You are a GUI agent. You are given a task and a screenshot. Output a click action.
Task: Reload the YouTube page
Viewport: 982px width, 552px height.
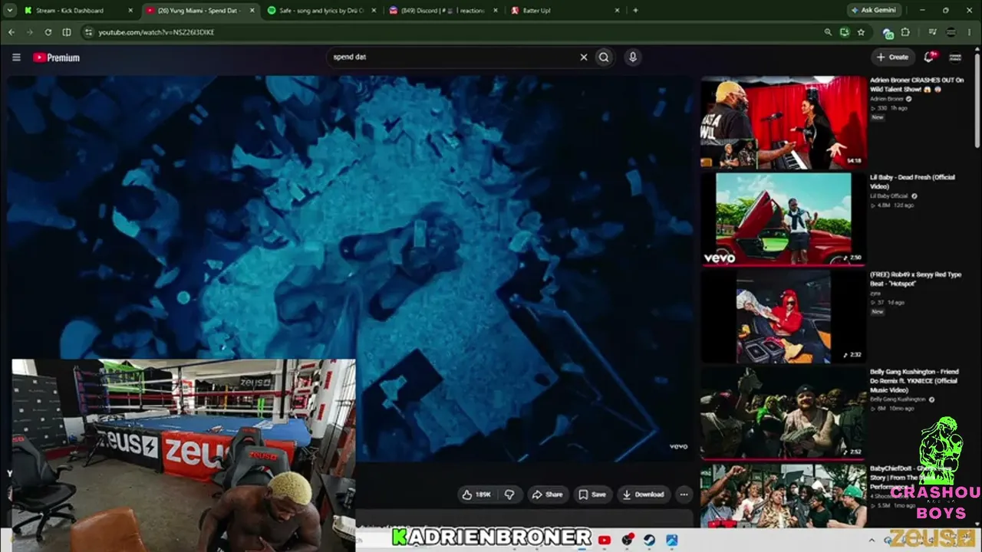pos(48,32)
